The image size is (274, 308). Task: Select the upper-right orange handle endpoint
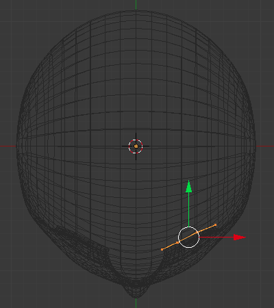pyautogui.click(x=215, y=225)
